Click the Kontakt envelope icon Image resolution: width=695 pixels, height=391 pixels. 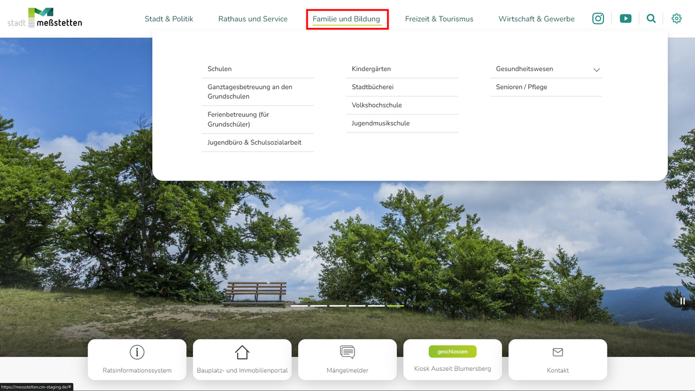[558, 352]
